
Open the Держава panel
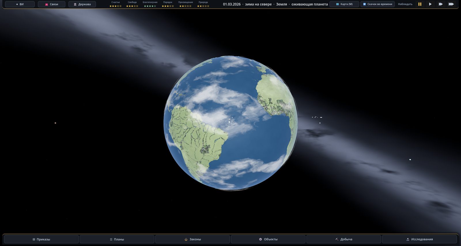pyautogui.click(x=82, y=4)
